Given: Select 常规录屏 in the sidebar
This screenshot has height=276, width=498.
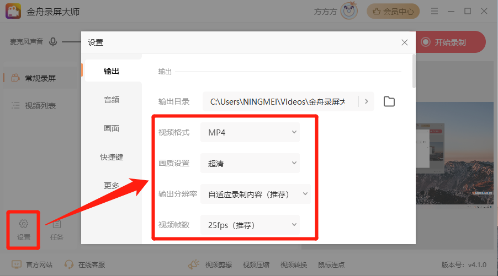Looking at the screenshot, I should [x=40, y=78].
